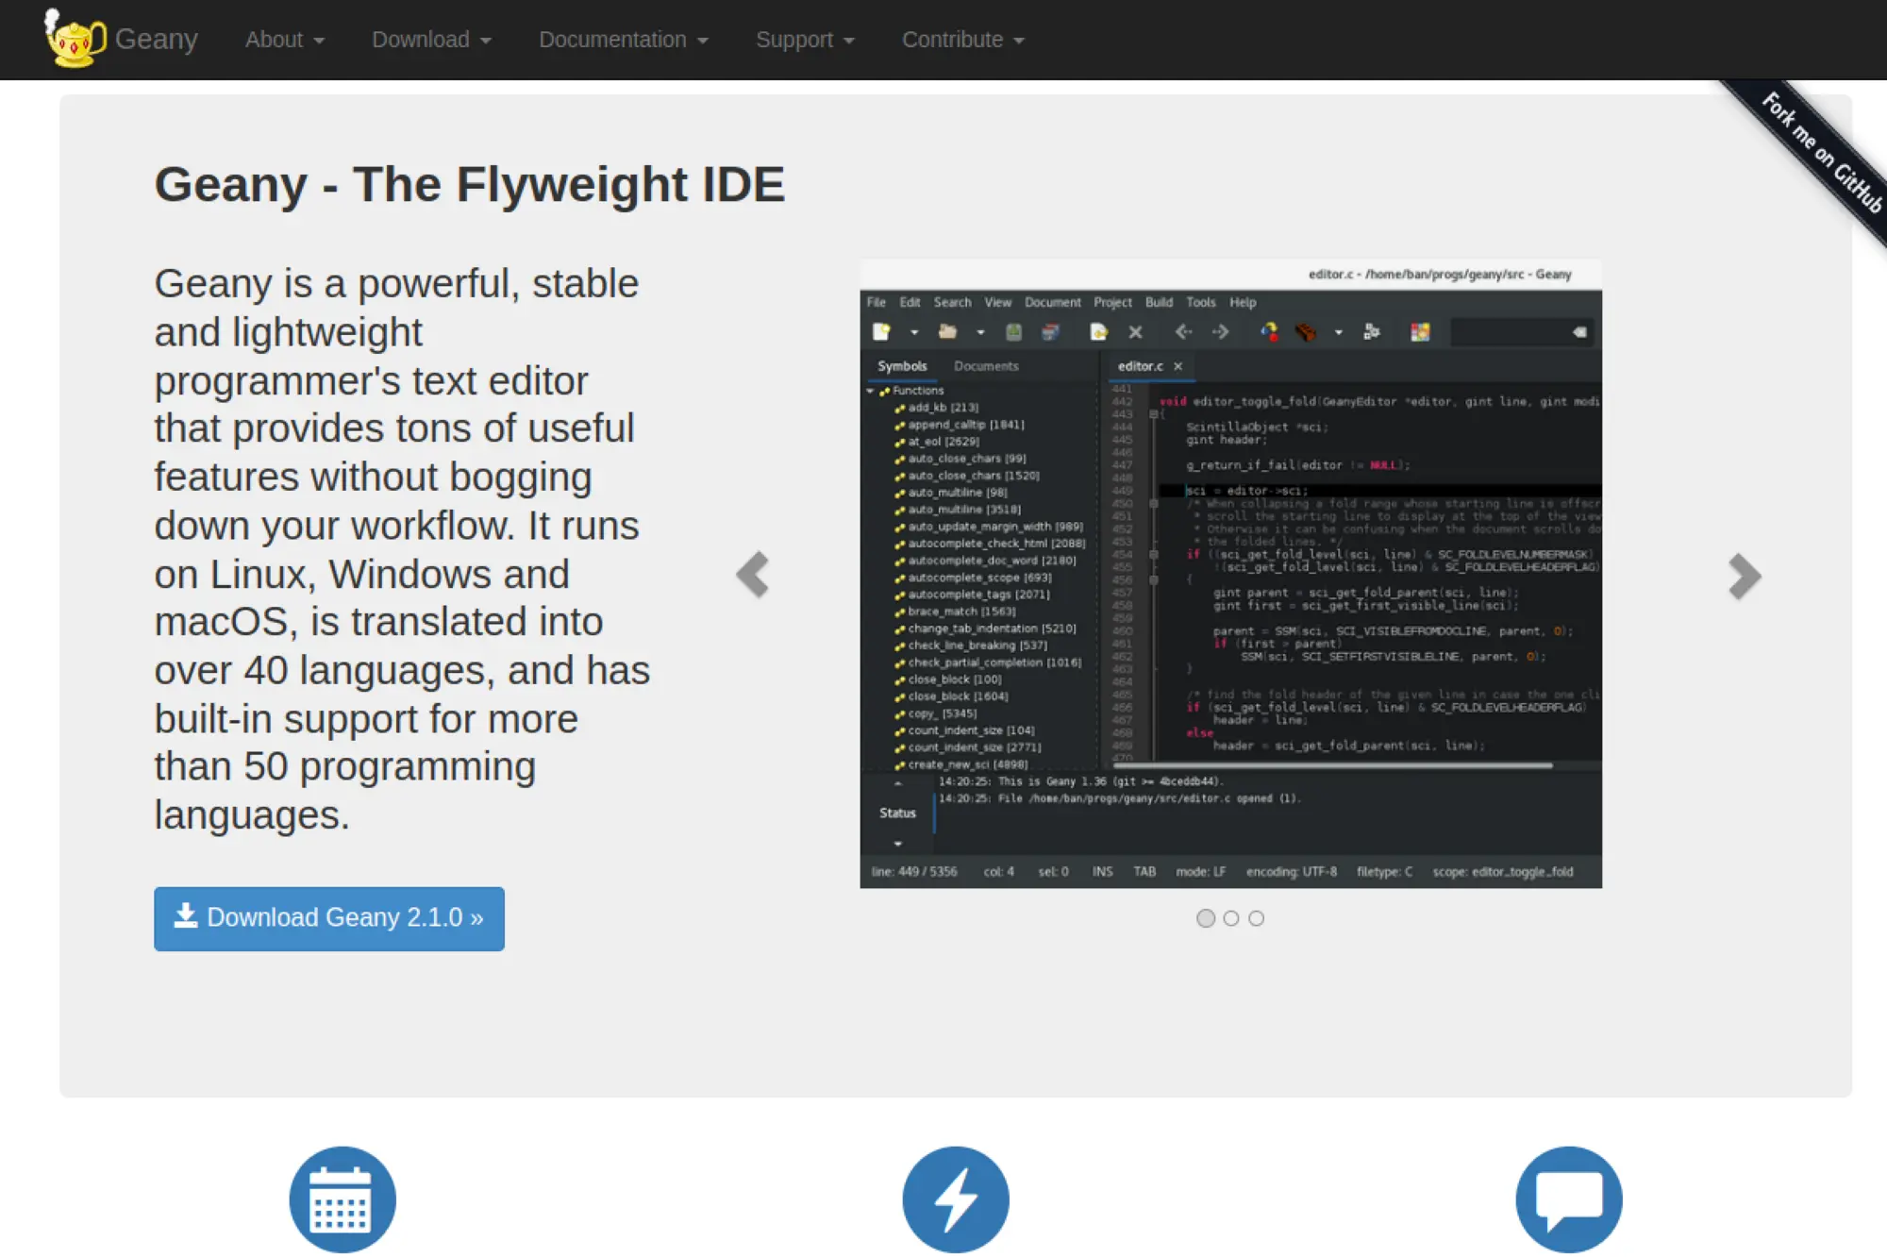Click the blue lightning bolt circle icon
The image size is (1887, 1258).
(956, 1199)
